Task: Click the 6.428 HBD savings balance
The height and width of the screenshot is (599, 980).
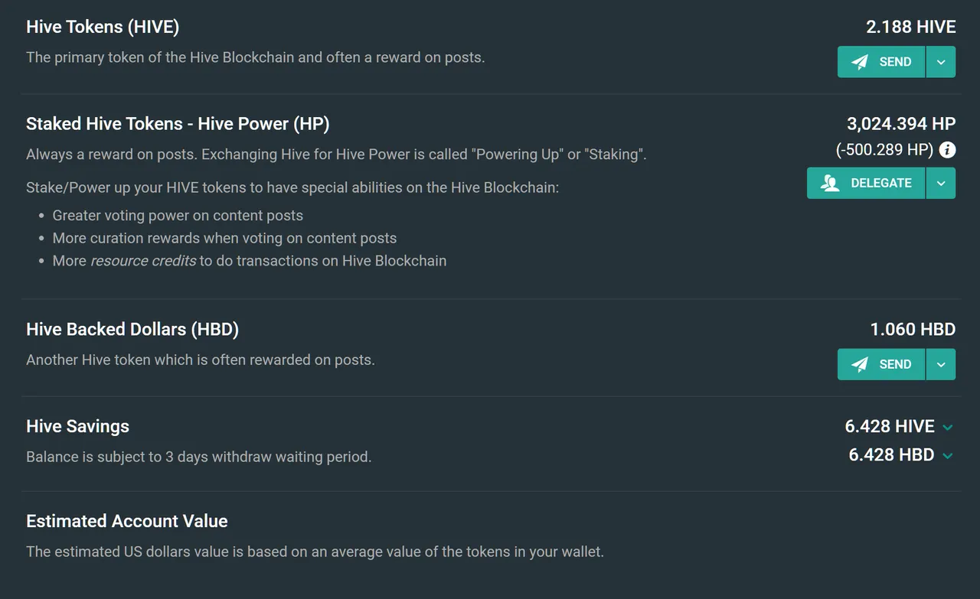Action: coord(891,454)
